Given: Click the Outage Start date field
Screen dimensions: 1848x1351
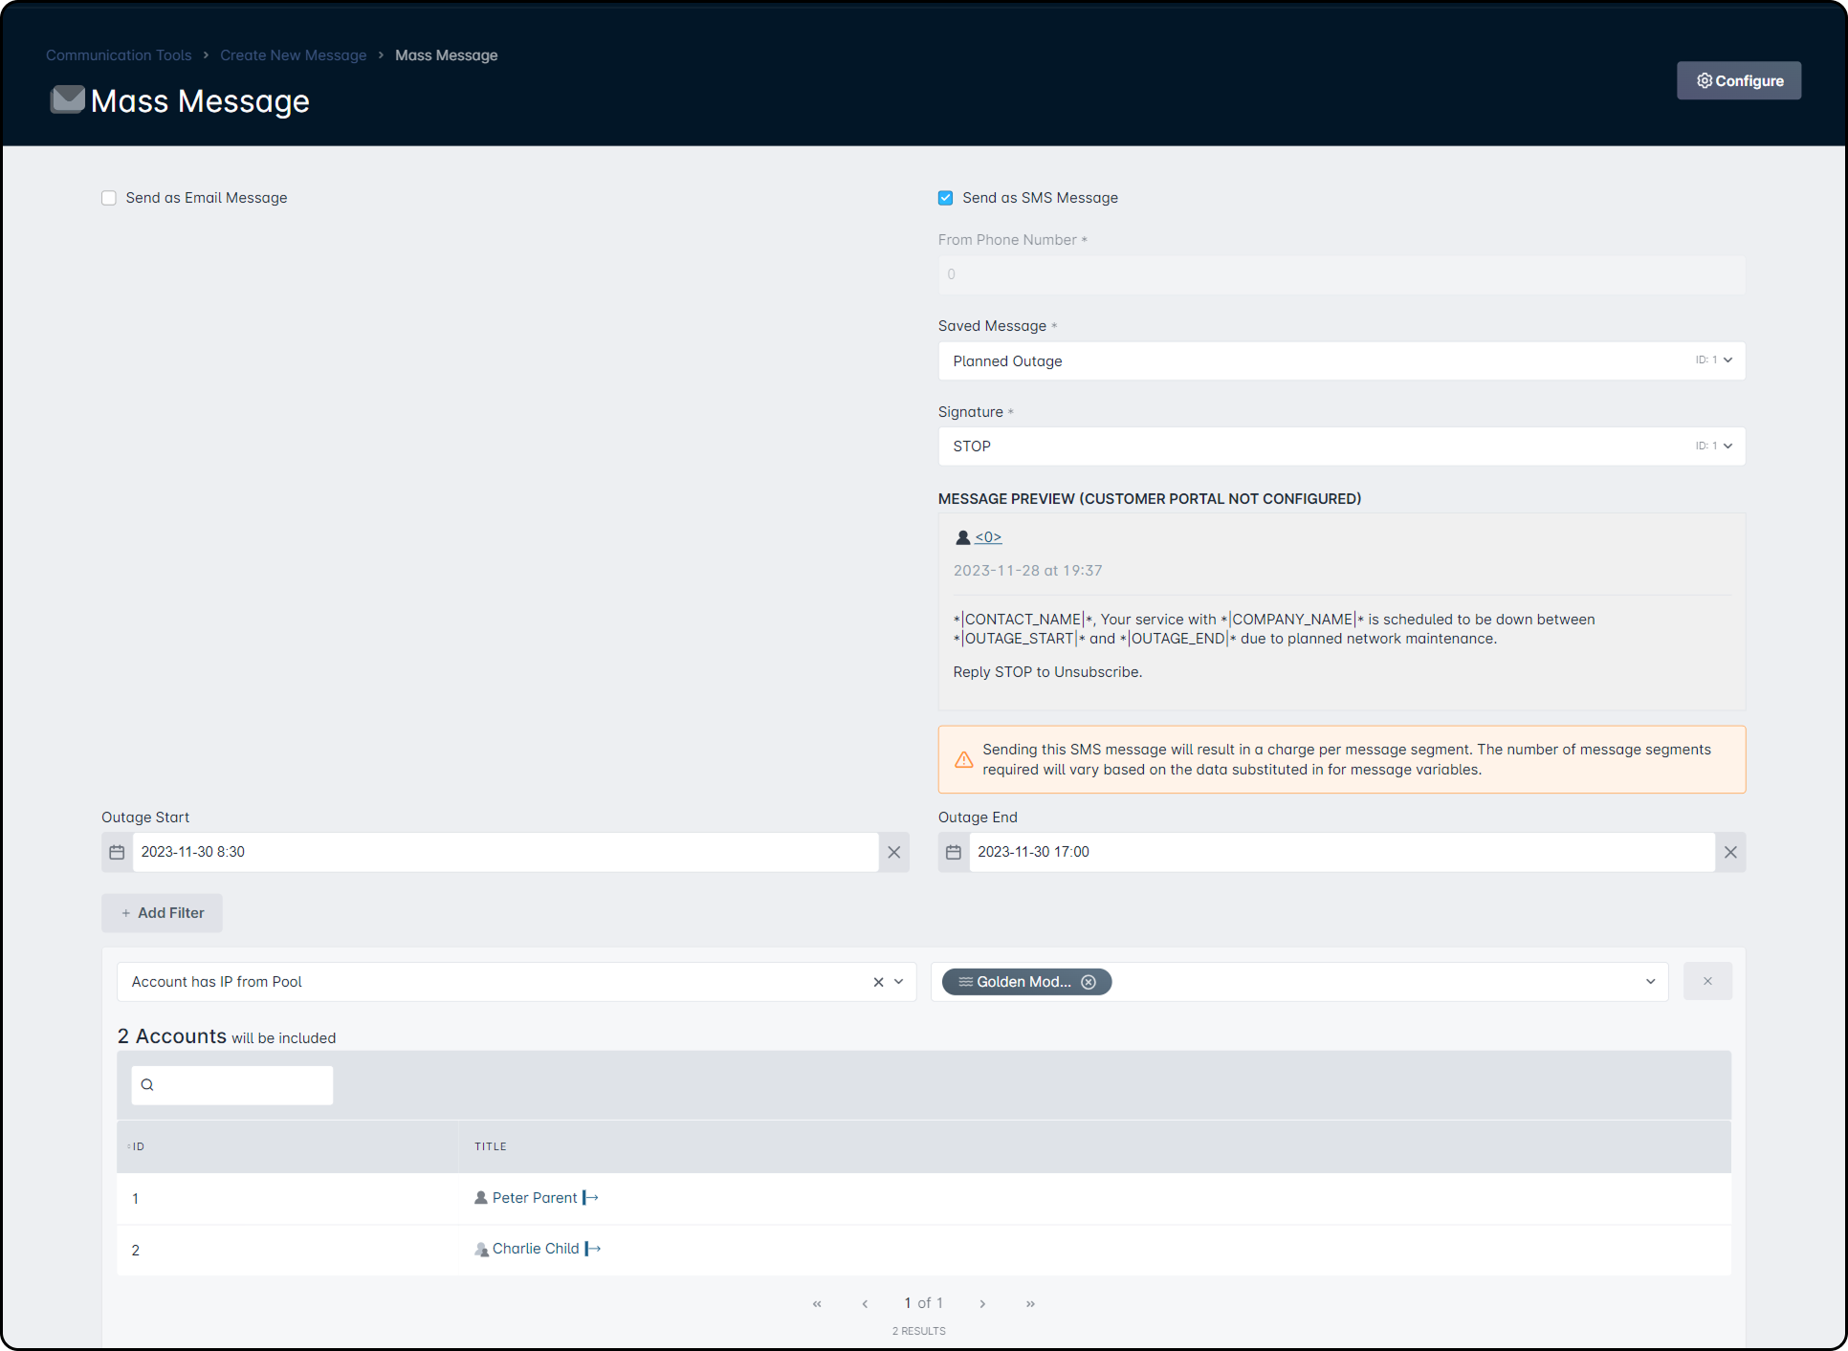Looking at the screenshot, I should tap(505, 852).
